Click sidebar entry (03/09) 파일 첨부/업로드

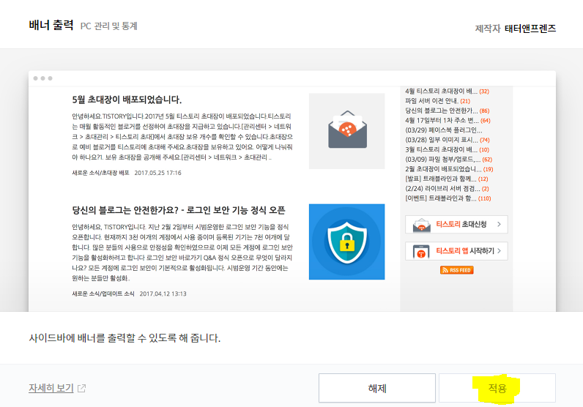coord(449,159)
